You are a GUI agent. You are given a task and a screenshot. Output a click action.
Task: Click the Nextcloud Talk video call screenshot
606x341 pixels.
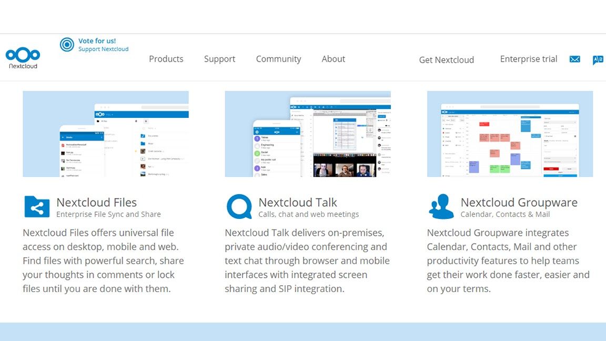click(x=307, y=134)
